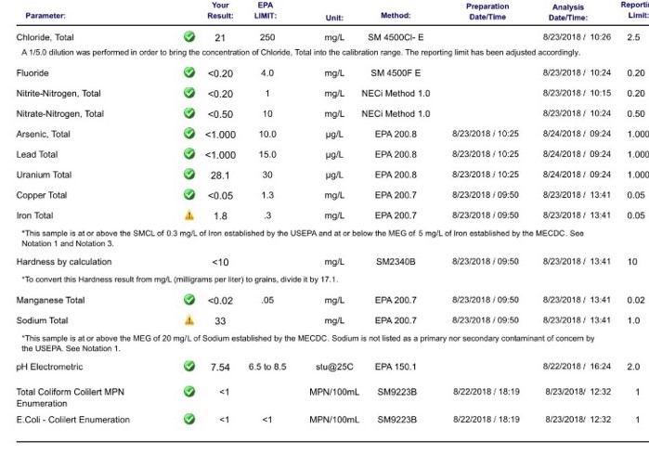Image resolution: width=649 pixels, height=455 pixels.
Task: Click the Iron Total result value 1.8
Action: coord(220,215)
